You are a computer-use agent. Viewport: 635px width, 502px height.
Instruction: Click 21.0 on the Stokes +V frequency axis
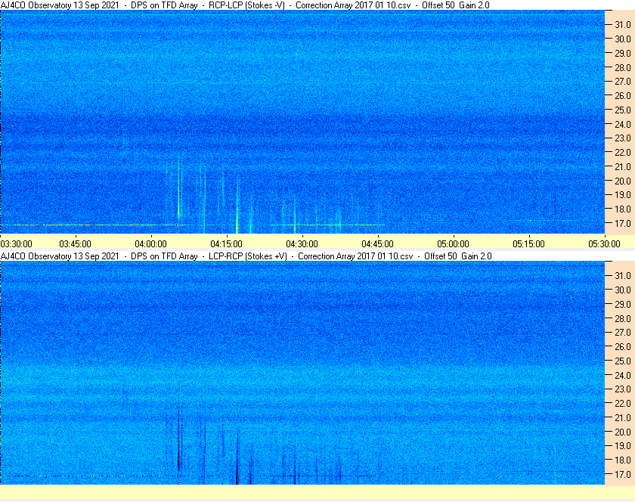tap(623, 418)
